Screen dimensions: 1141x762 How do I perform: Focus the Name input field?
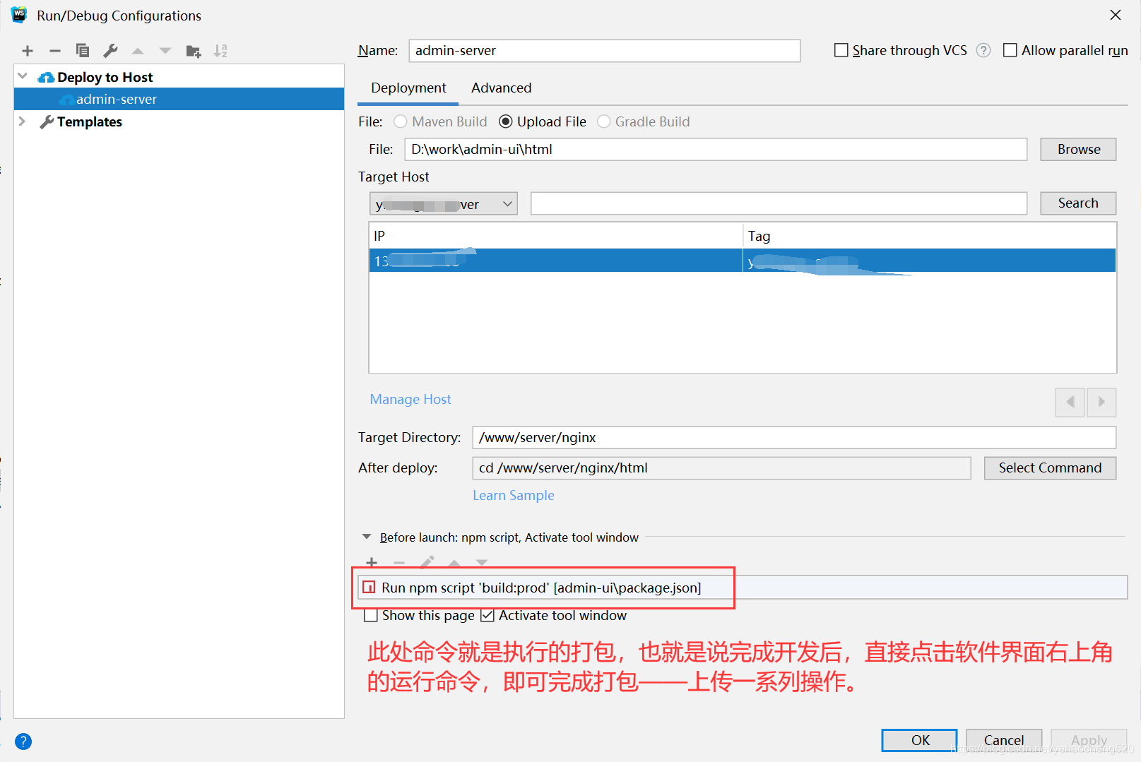click(605, 51)
